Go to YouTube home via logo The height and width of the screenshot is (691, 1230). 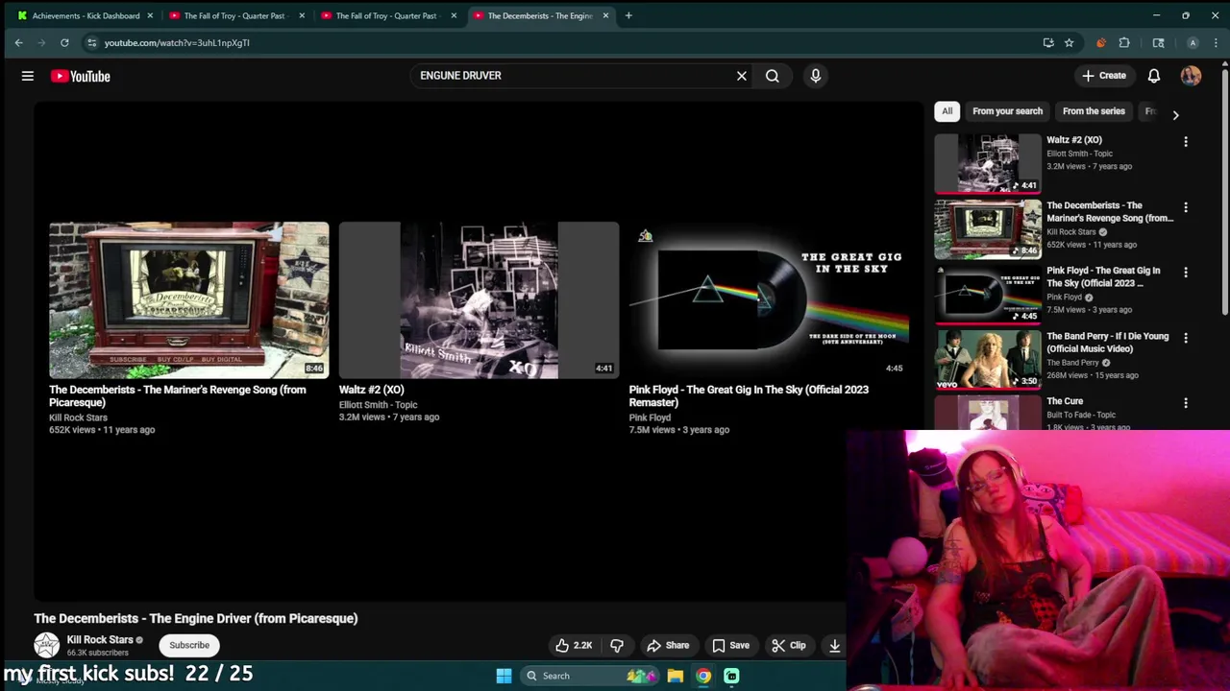[x=81, y=76]
